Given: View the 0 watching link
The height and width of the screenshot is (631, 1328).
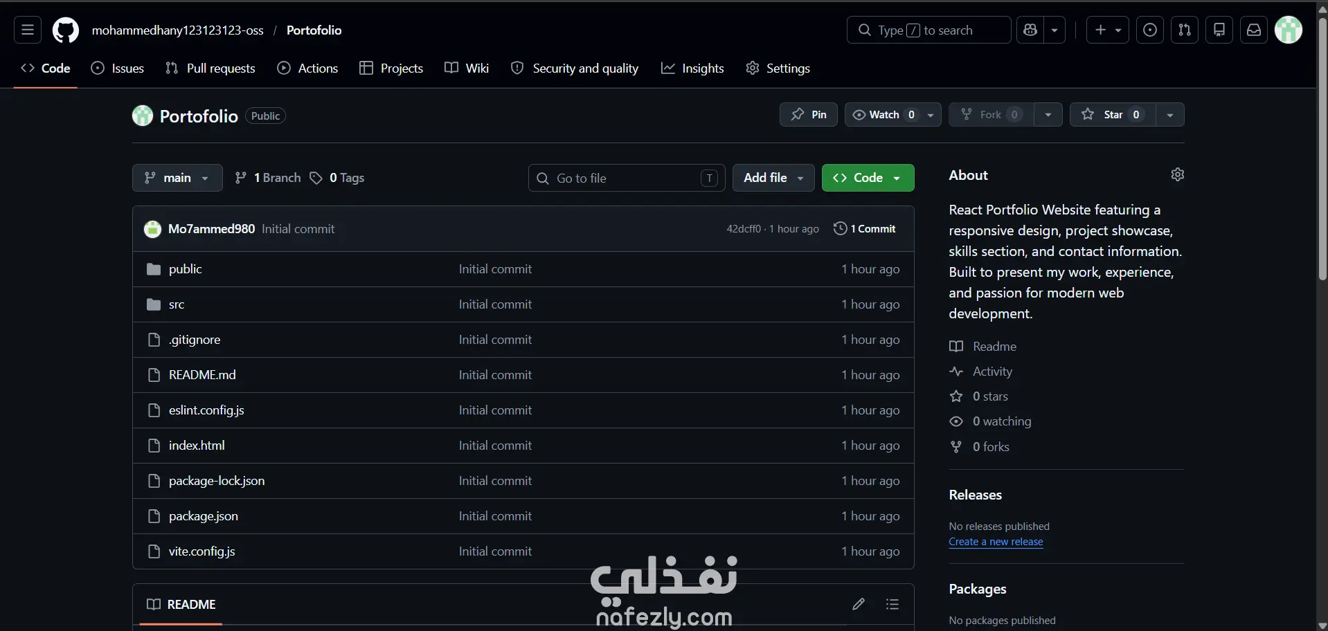Looking at the screenshot, I should [x=990, y=421].
